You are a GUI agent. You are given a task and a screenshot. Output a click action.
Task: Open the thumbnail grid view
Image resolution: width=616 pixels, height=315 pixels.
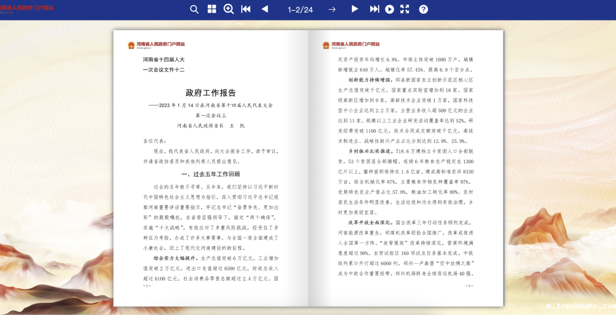(x=212, y=9)
